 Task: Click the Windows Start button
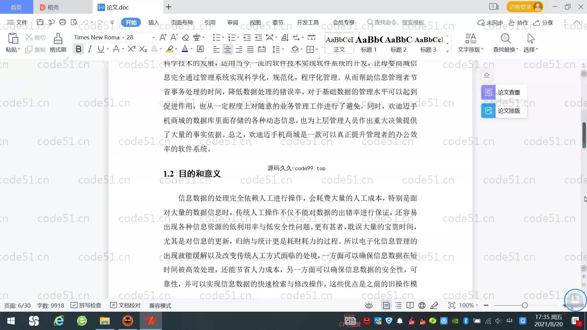11,321
